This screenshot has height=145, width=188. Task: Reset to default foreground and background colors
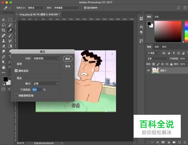tap(4, 84)
